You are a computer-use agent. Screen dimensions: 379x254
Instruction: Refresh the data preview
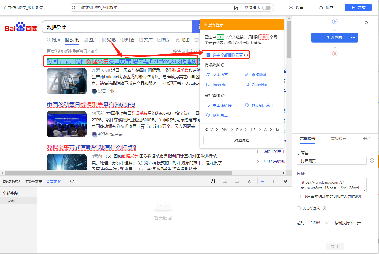72,181
